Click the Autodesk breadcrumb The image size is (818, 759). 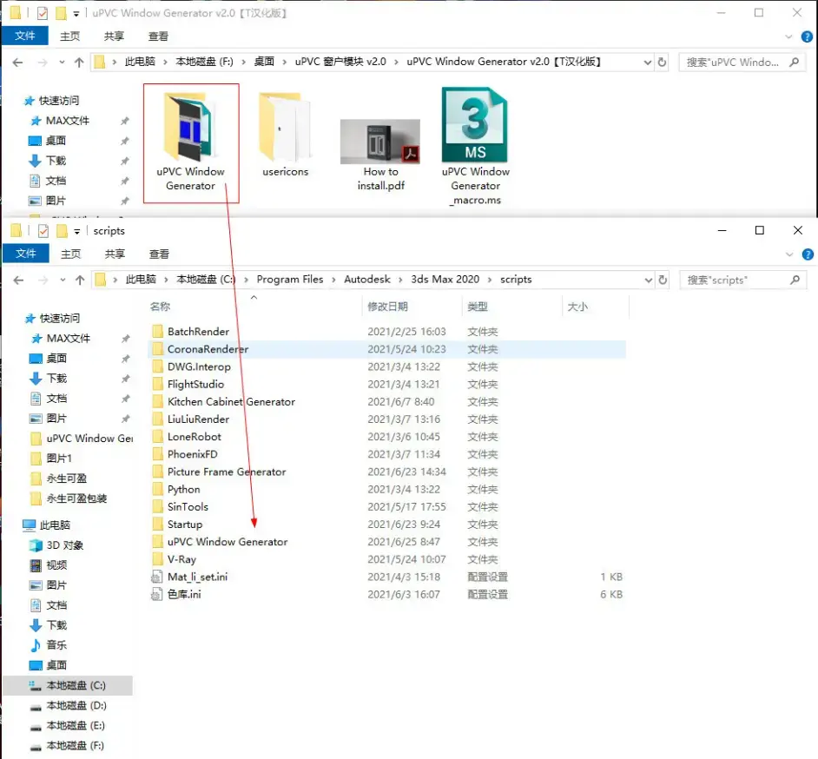(367, 280)
